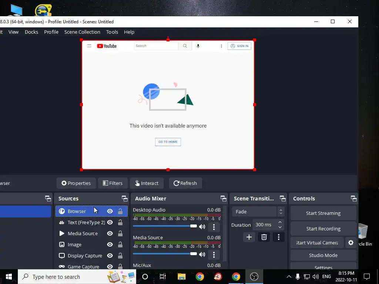Open Windows Start menu
This screenshot has width=379, height=284.
coord(9,277)
